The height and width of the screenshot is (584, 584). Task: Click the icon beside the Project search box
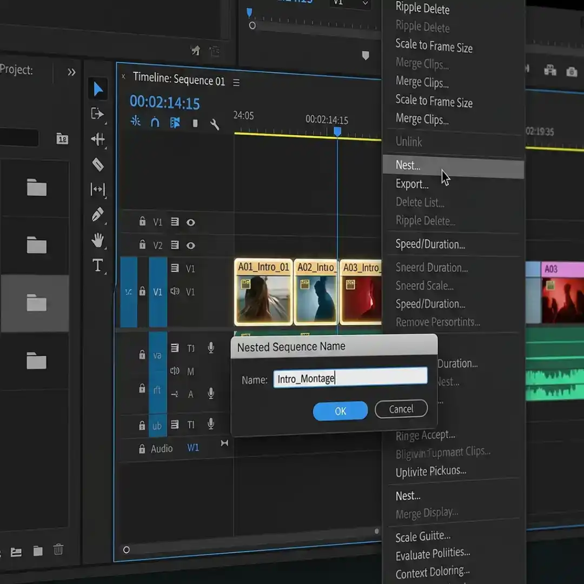coord(62,139)
